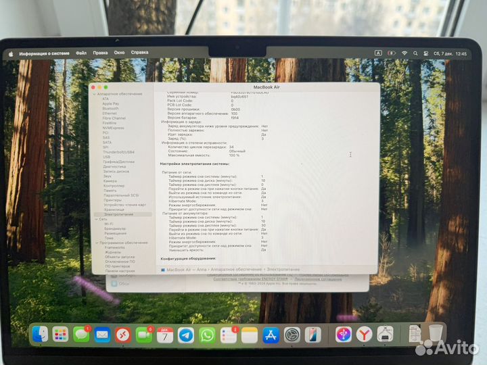Select Хранилище in the sidebar

click(x=114, y=210)
